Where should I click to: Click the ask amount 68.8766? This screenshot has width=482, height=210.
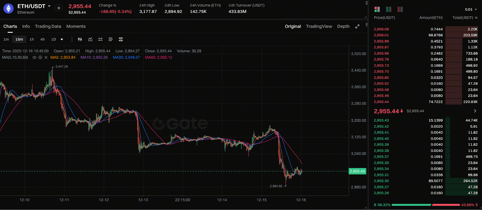pyautogui.click(x=436, y=35)
